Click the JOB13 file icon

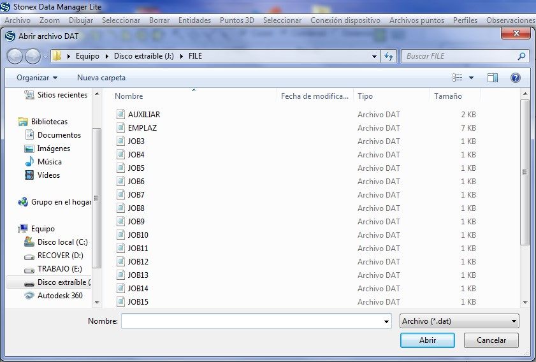click(120, 275)
